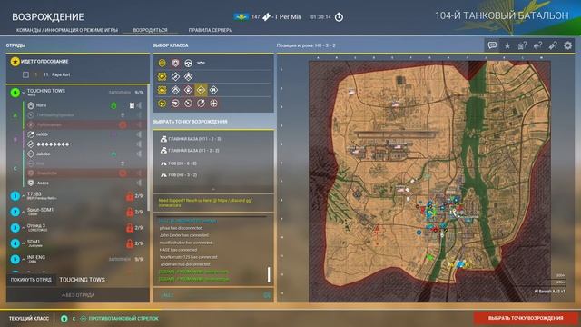581x327 pixels.
Task: Select the pilot wings class icon
Action: [x=201, y=63]
